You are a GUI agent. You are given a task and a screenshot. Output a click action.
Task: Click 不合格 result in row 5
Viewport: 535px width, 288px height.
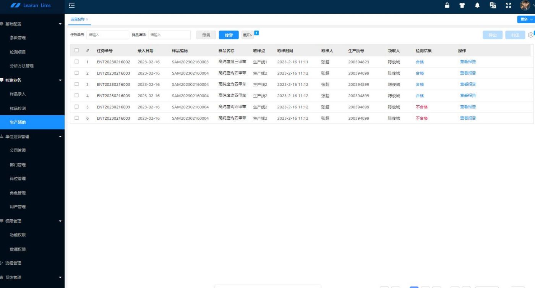click(x=422, y=107)
